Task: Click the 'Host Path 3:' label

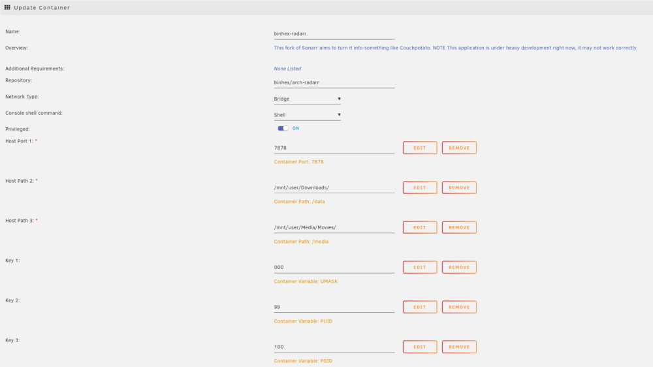Action: tap(20, 221)
